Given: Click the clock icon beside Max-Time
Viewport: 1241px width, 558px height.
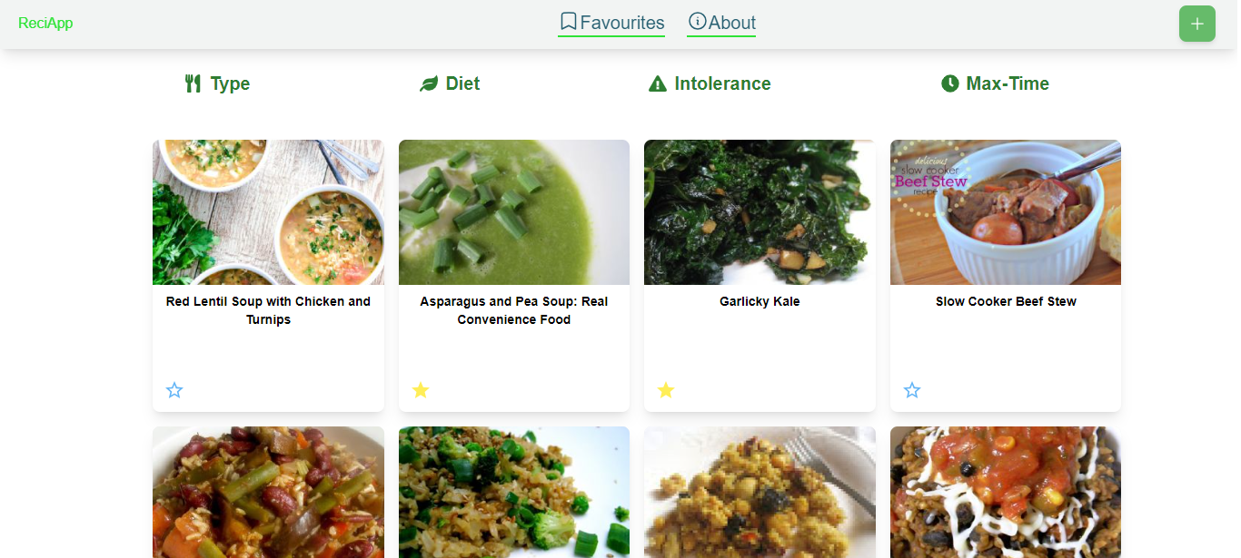Looking at the screenshot, I should point(950,84).
